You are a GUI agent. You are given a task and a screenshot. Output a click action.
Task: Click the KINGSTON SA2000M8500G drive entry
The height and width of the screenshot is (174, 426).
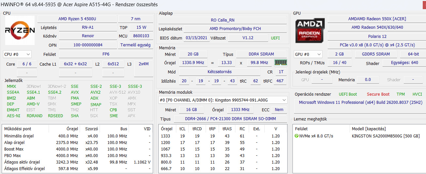coord(358,136)
